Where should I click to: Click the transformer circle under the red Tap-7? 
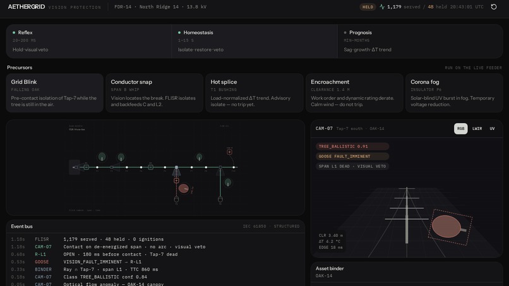coord(176,199)
